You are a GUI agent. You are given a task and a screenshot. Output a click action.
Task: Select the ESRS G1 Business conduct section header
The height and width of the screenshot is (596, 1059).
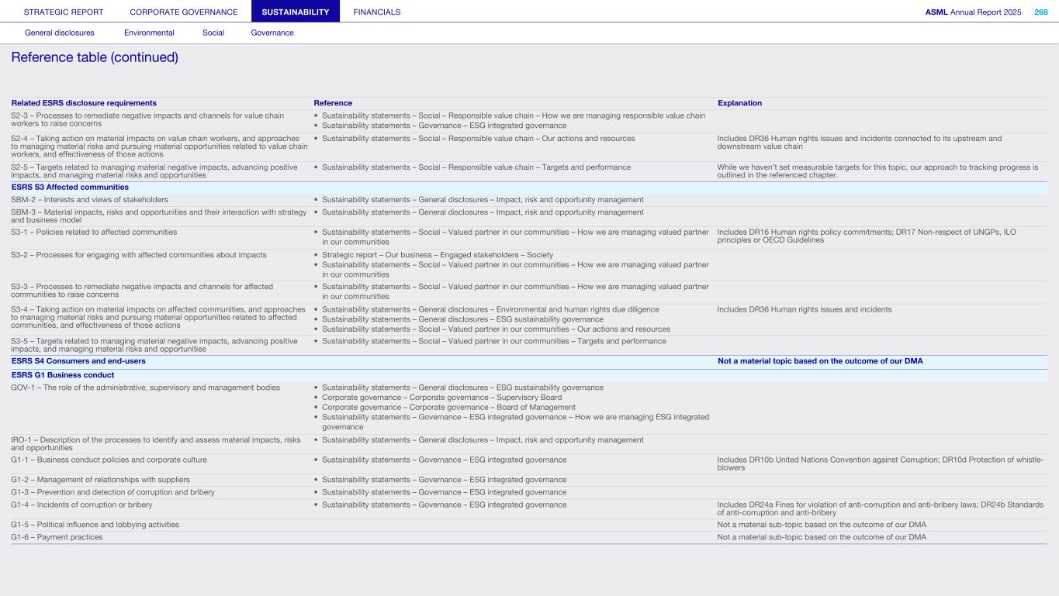63,375
